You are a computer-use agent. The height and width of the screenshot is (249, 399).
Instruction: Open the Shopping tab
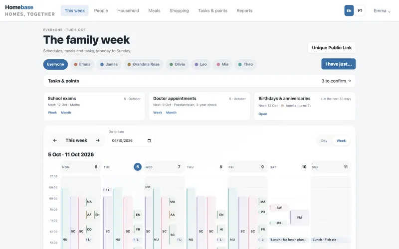pos(179,10)
